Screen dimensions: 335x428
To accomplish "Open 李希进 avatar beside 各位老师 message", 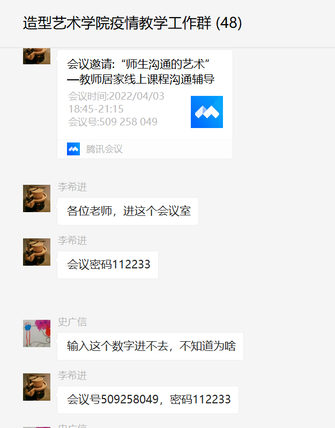I will [36, 198].
